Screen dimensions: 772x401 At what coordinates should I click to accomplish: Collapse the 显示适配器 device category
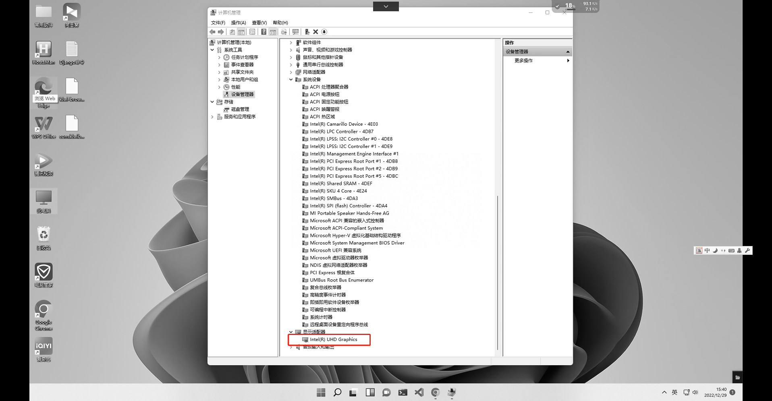[x=291, y=332]
